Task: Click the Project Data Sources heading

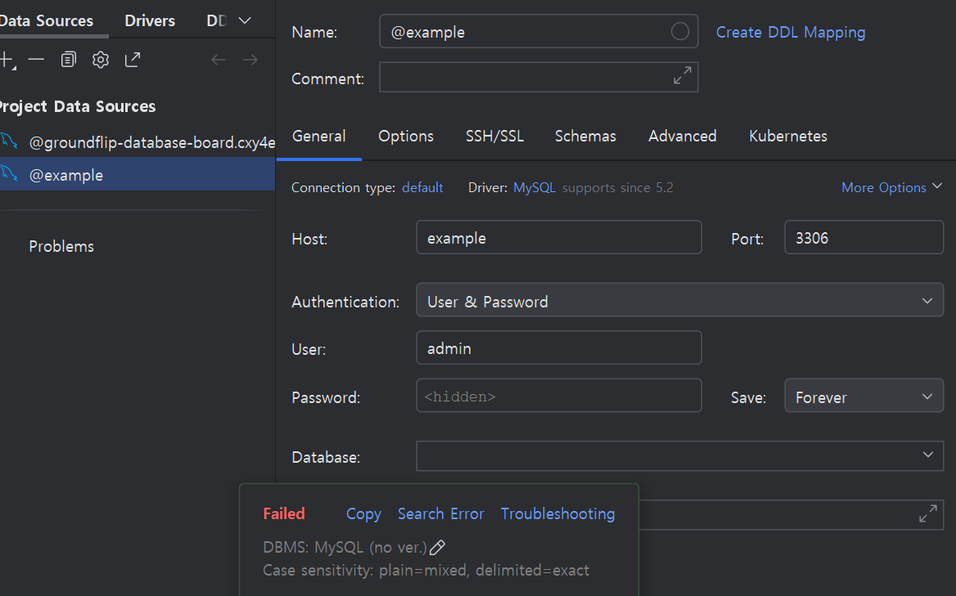Action: (78, 106)
